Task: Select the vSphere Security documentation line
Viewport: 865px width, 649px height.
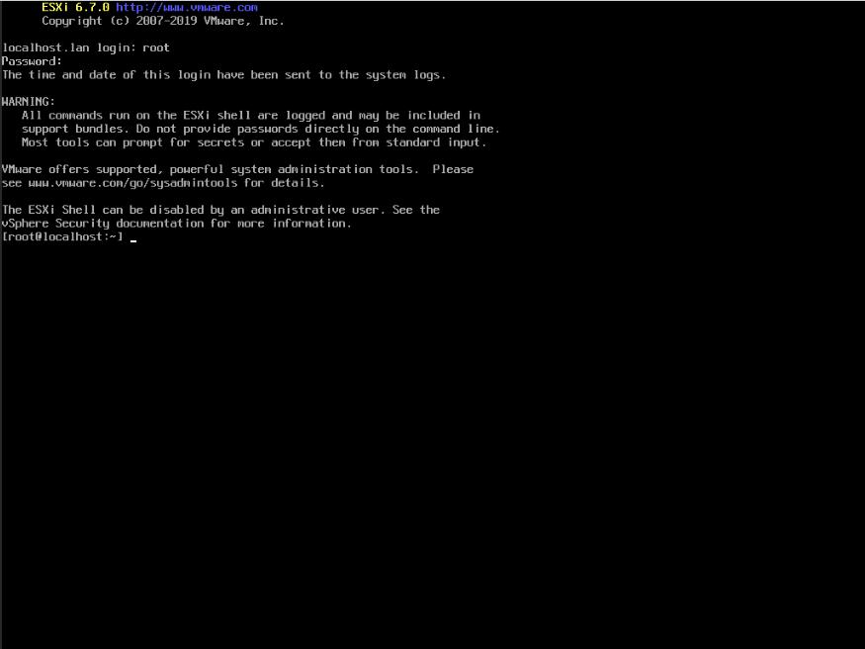Action: (x=177, y=224)
